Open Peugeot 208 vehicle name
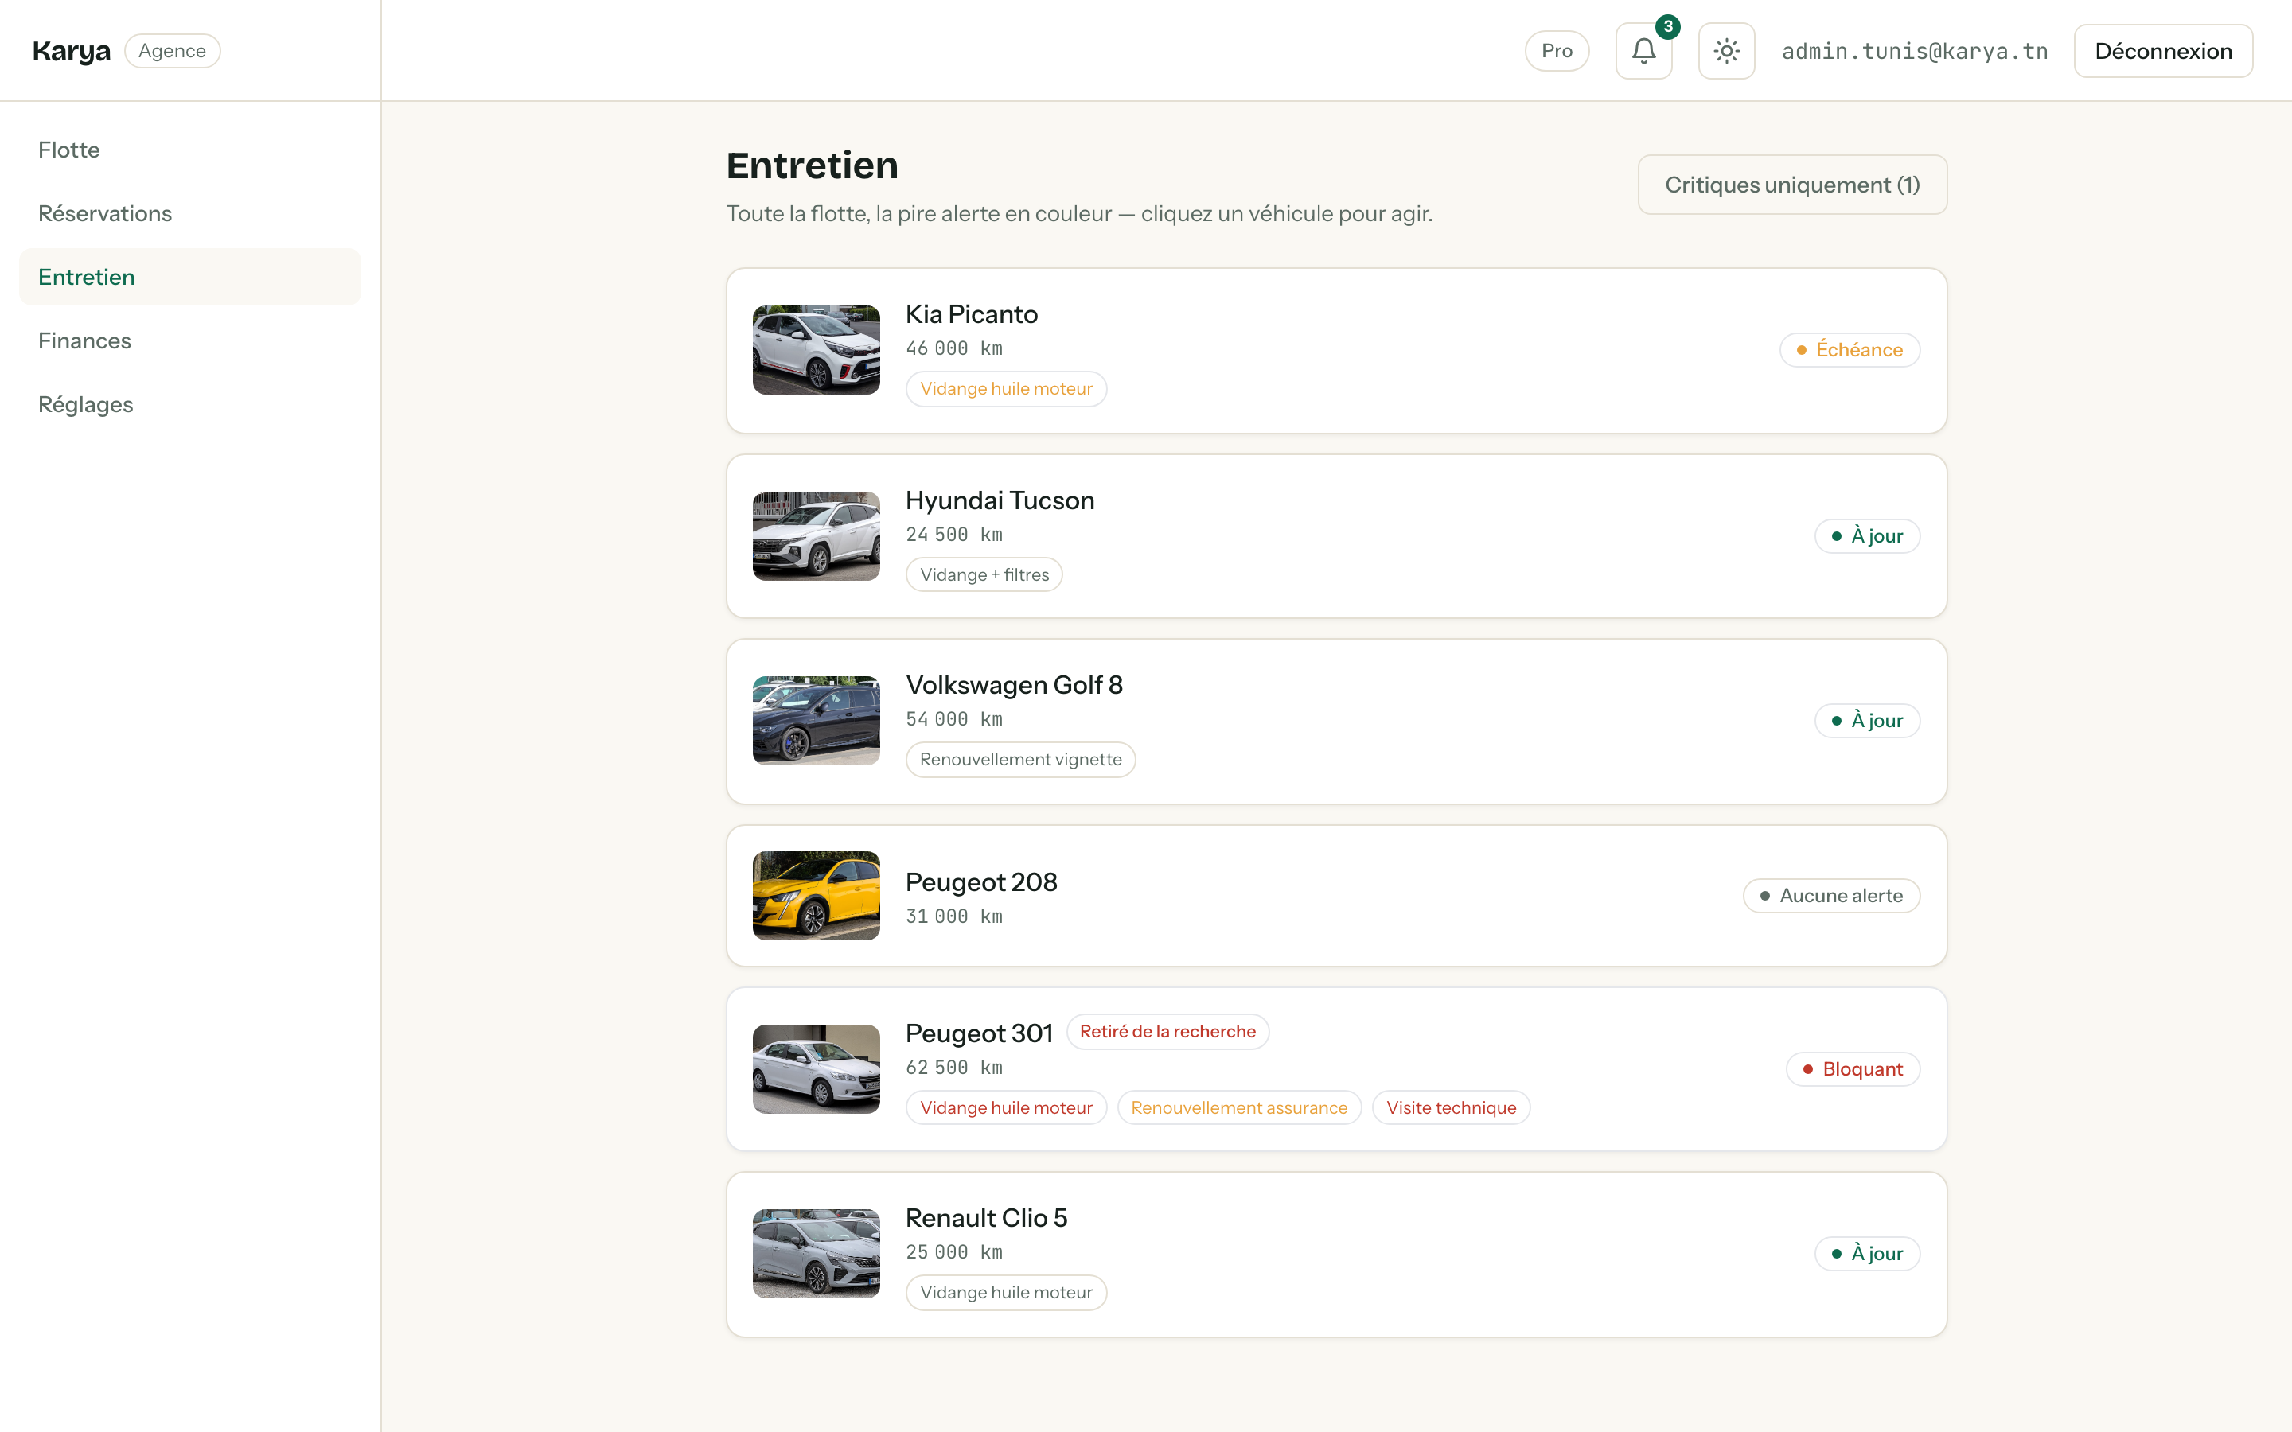The height and width of the screenshot is (1432, 2292). [980, 881]
